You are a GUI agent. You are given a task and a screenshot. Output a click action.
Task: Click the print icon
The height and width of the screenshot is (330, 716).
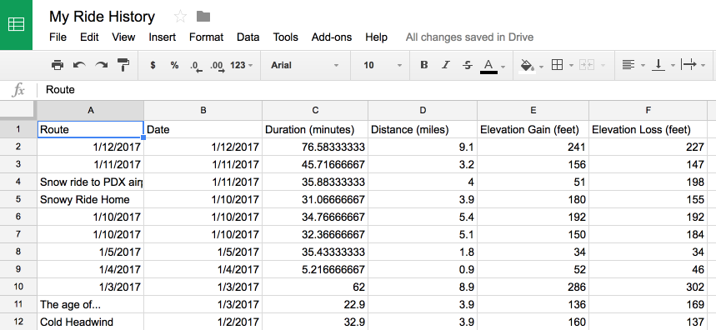click(x=58, y=65)
